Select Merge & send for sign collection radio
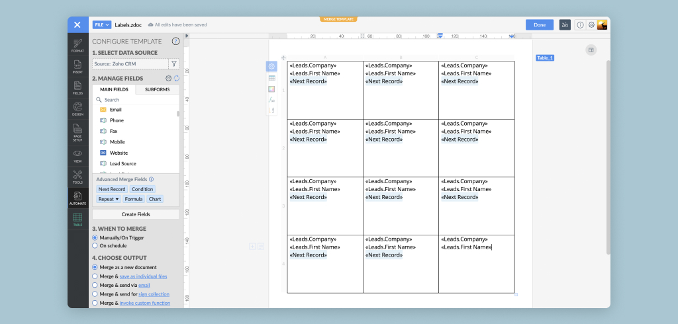Viewport: 678px width, 324px height. [95, 294]
